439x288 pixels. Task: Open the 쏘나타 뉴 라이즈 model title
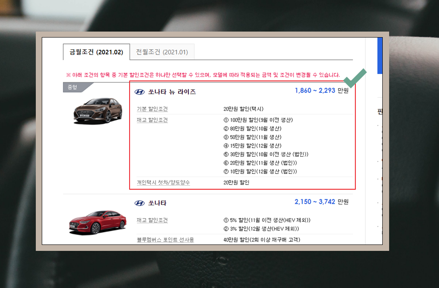pyautogui.click(x=172, y=92)
